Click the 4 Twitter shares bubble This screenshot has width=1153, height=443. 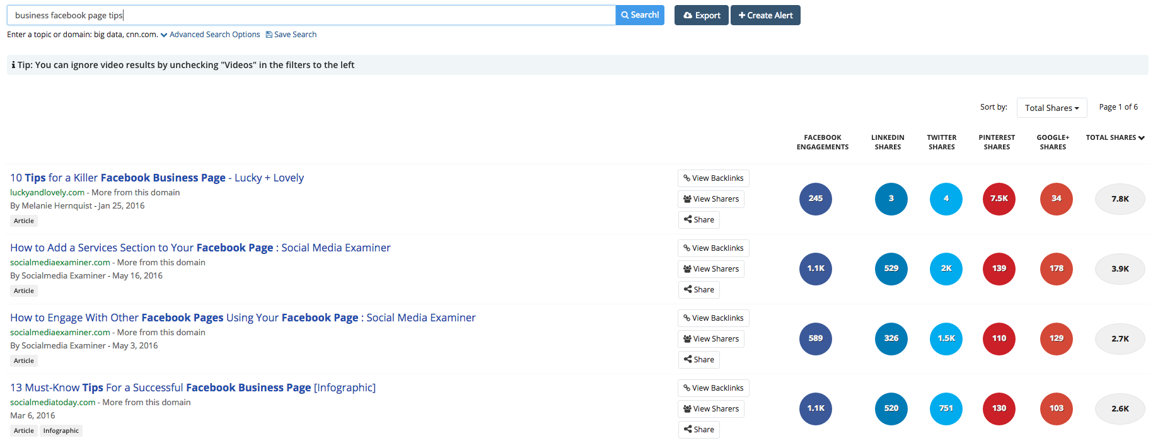[946, 198]
